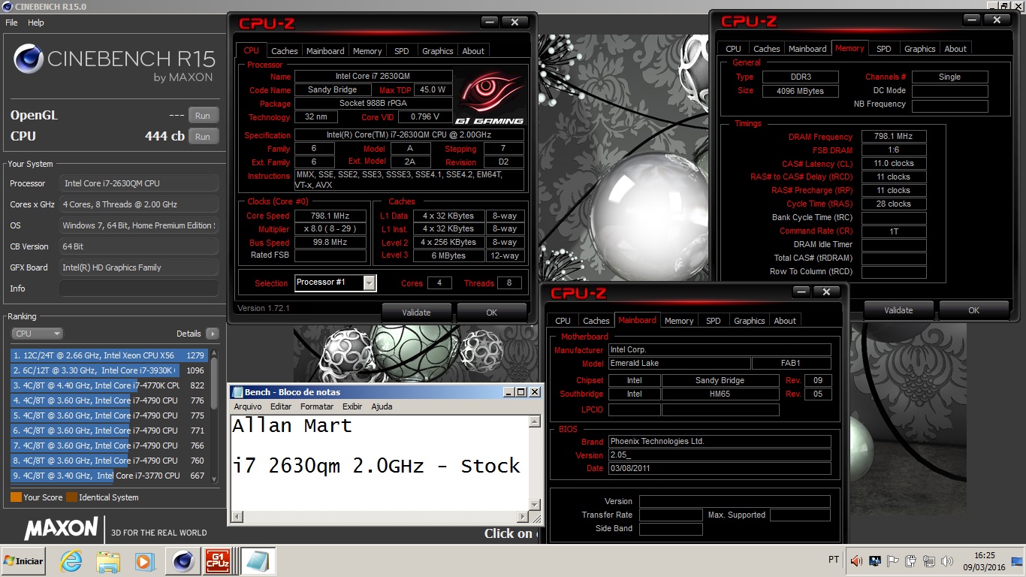Open Notepad Formatar menu
The width and height of the screenshot is (1026, 577).
(x=317, y=406)
